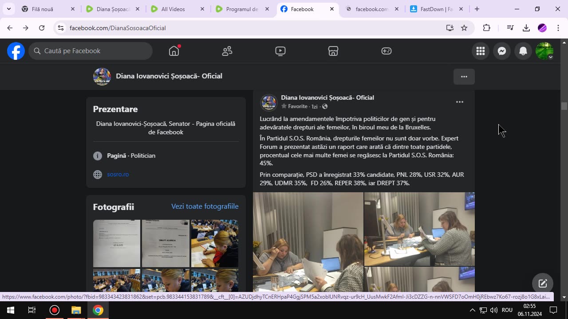Open the Draft Agenda photo thumbnail
The width and height of the screenshot is (568, 319).
(x=166, y=243)
